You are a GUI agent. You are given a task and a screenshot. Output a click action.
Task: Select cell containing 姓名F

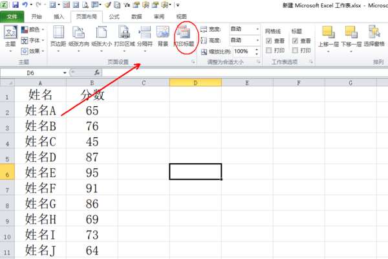40,187
